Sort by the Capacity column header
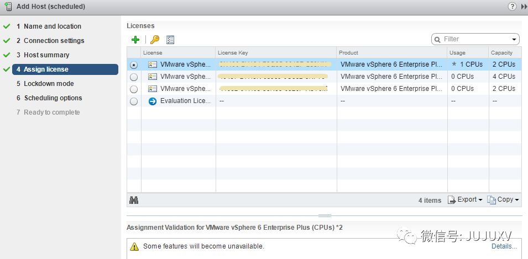This screenshot has width=528, height=259. [505, 53]
